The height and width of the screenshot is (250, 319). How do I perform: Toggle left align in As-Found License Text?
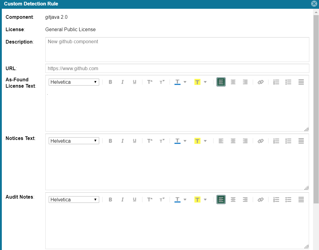click(221, 82)
